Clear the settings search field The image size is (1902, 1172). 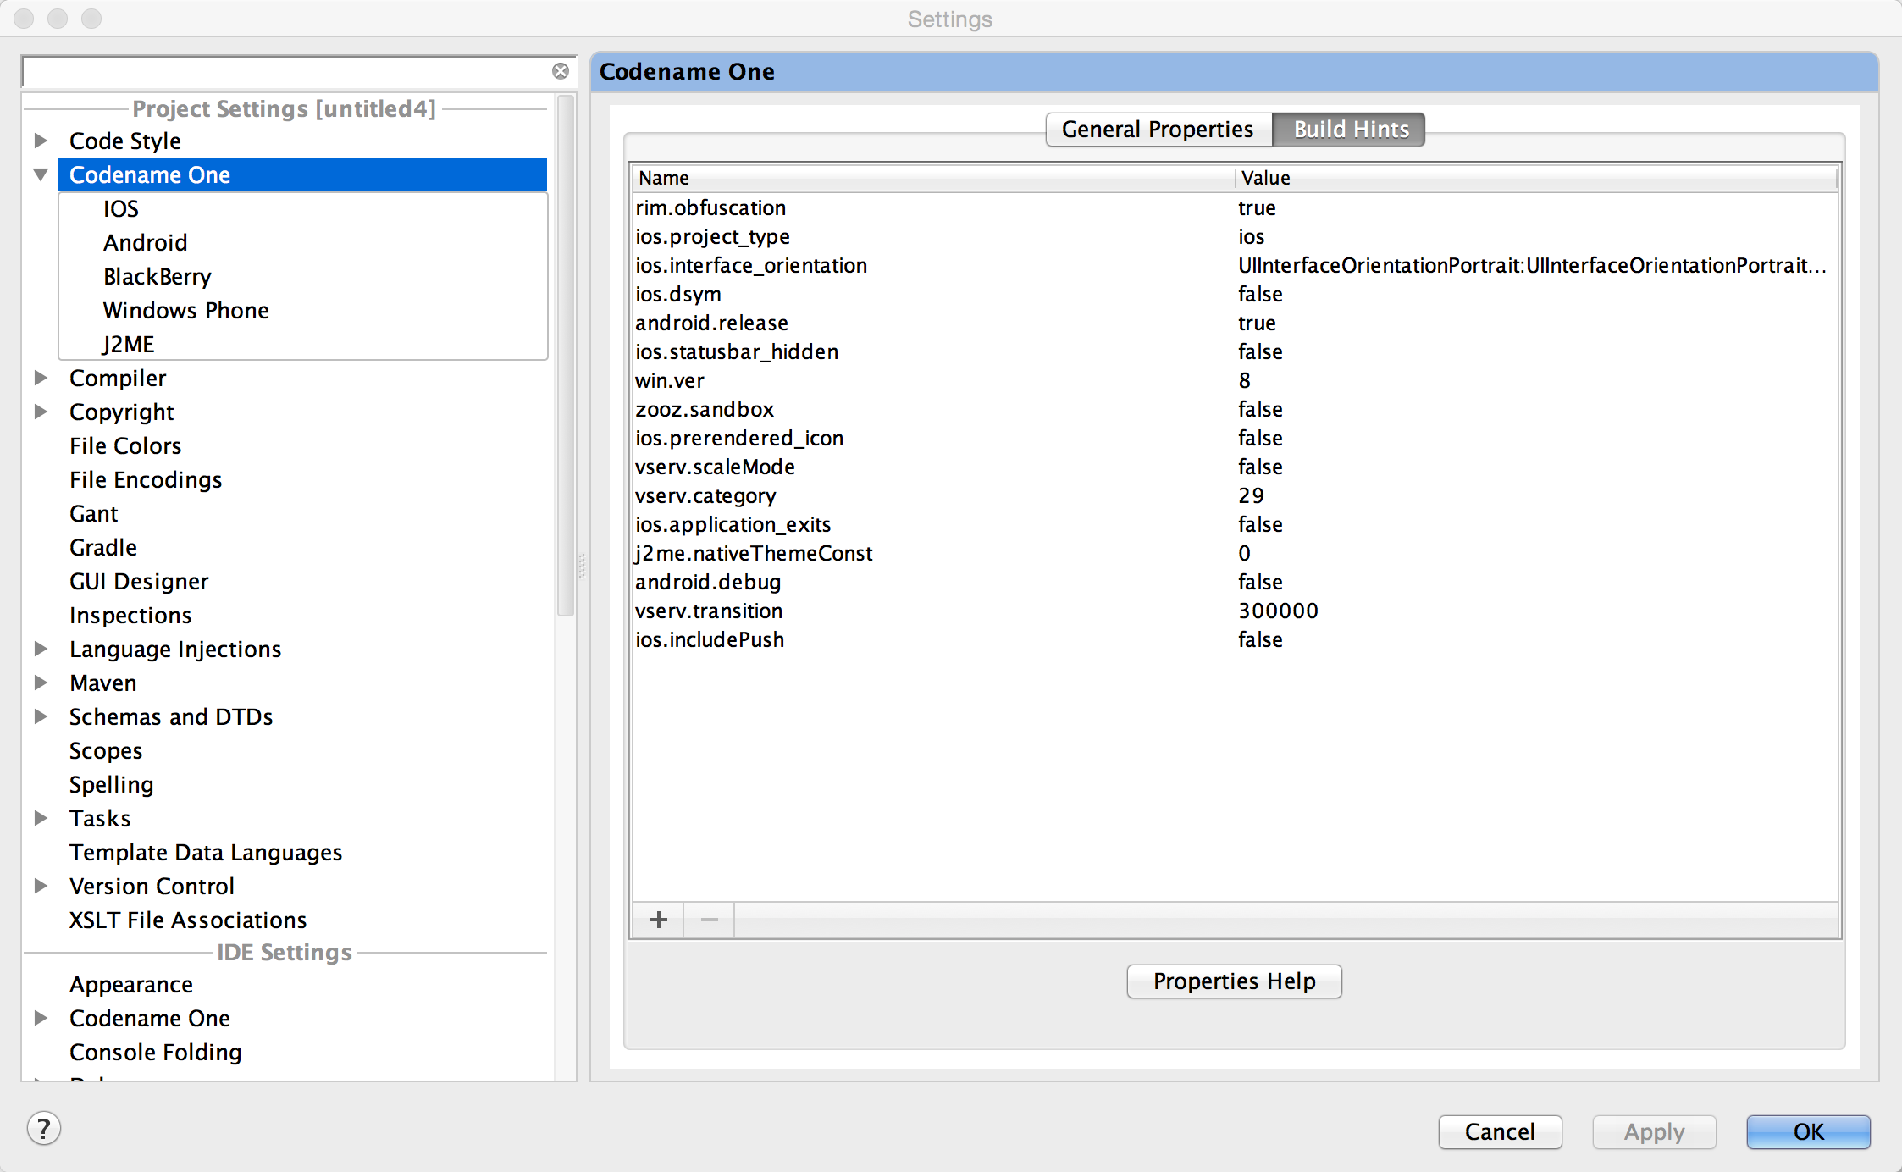point(561,71)
